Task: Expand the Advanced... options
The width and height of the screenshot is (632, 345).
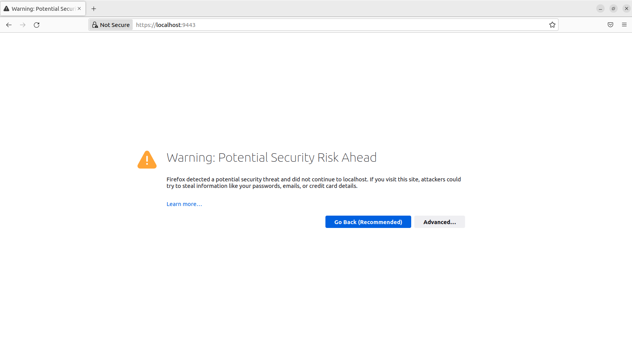Action: 440,222
